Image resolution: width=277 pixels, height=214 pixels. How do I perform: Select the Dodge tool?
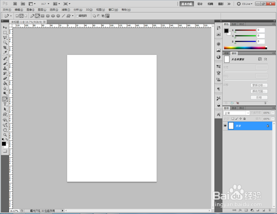tap(5, 93)
